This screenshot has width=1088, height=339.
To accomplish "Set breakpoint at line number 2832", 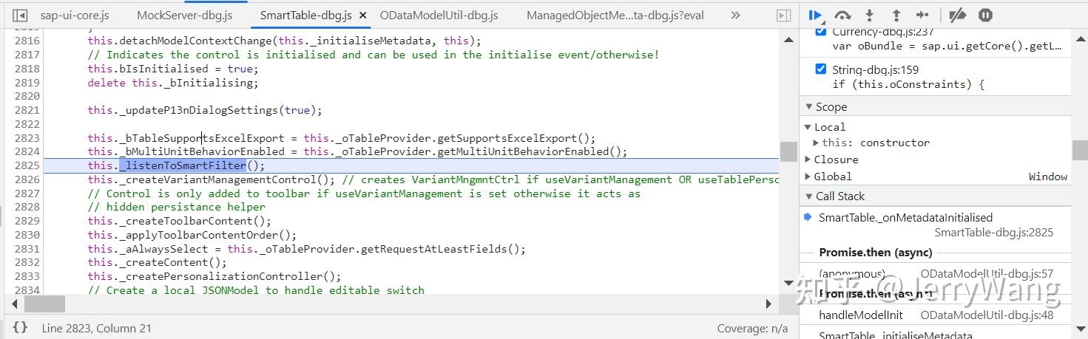I will pos(27,262).
